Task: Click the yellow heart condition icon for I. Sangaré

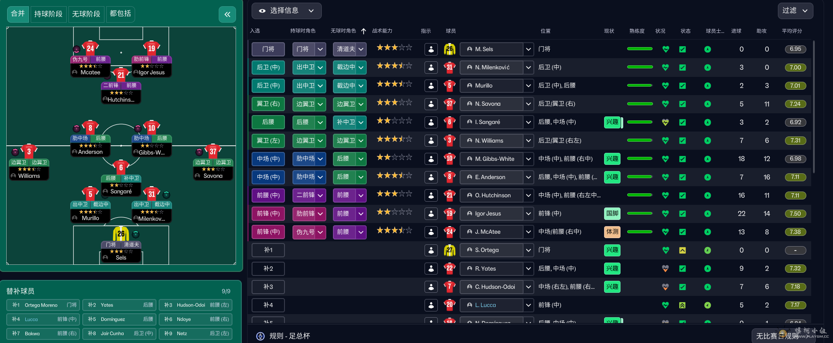Action: (665, 122)
